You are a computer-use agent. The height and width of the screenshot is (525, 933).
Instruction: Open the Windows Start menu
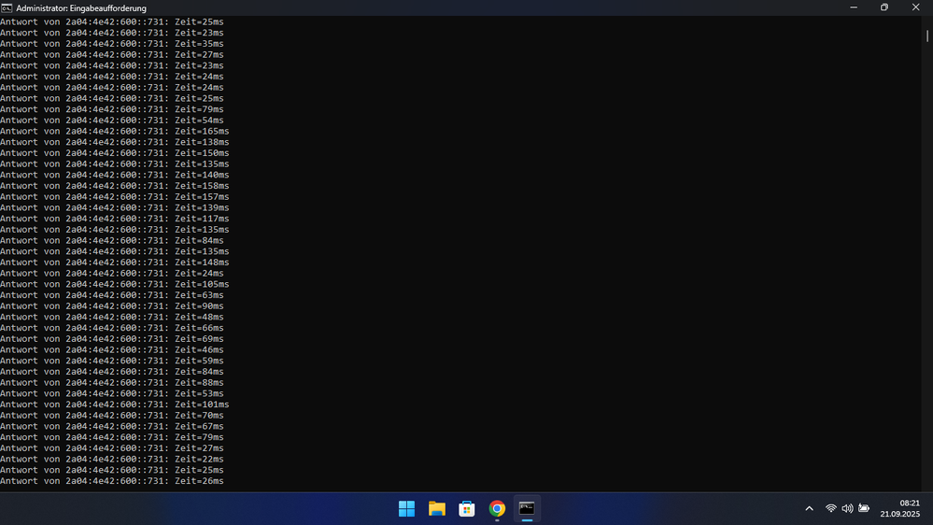[406, 509]
